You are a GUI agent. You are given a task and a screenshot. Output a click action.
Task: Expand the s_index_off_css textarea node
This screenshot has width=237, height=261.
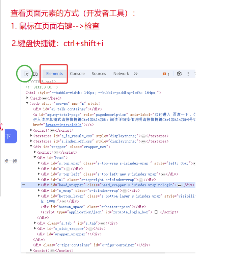tap(31, 141)
